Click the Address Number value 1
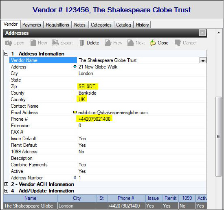This screenshot has height=210, width=224. tap(80, 178)
